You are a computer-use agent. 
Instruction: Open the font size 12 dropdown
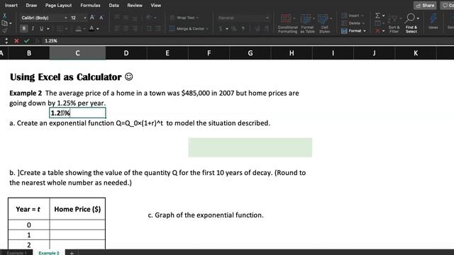(x=85, y=18)
